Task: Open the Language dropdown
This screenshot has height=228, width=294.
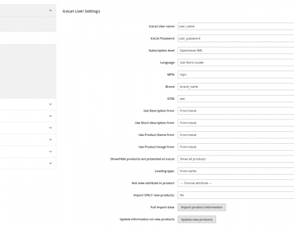Action: pyautogui.click(x=236, y=62)
